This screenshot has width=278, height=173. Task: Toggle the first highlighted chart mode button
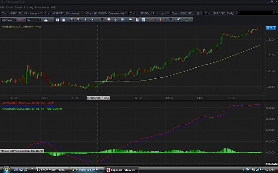(x=57, y=20)
